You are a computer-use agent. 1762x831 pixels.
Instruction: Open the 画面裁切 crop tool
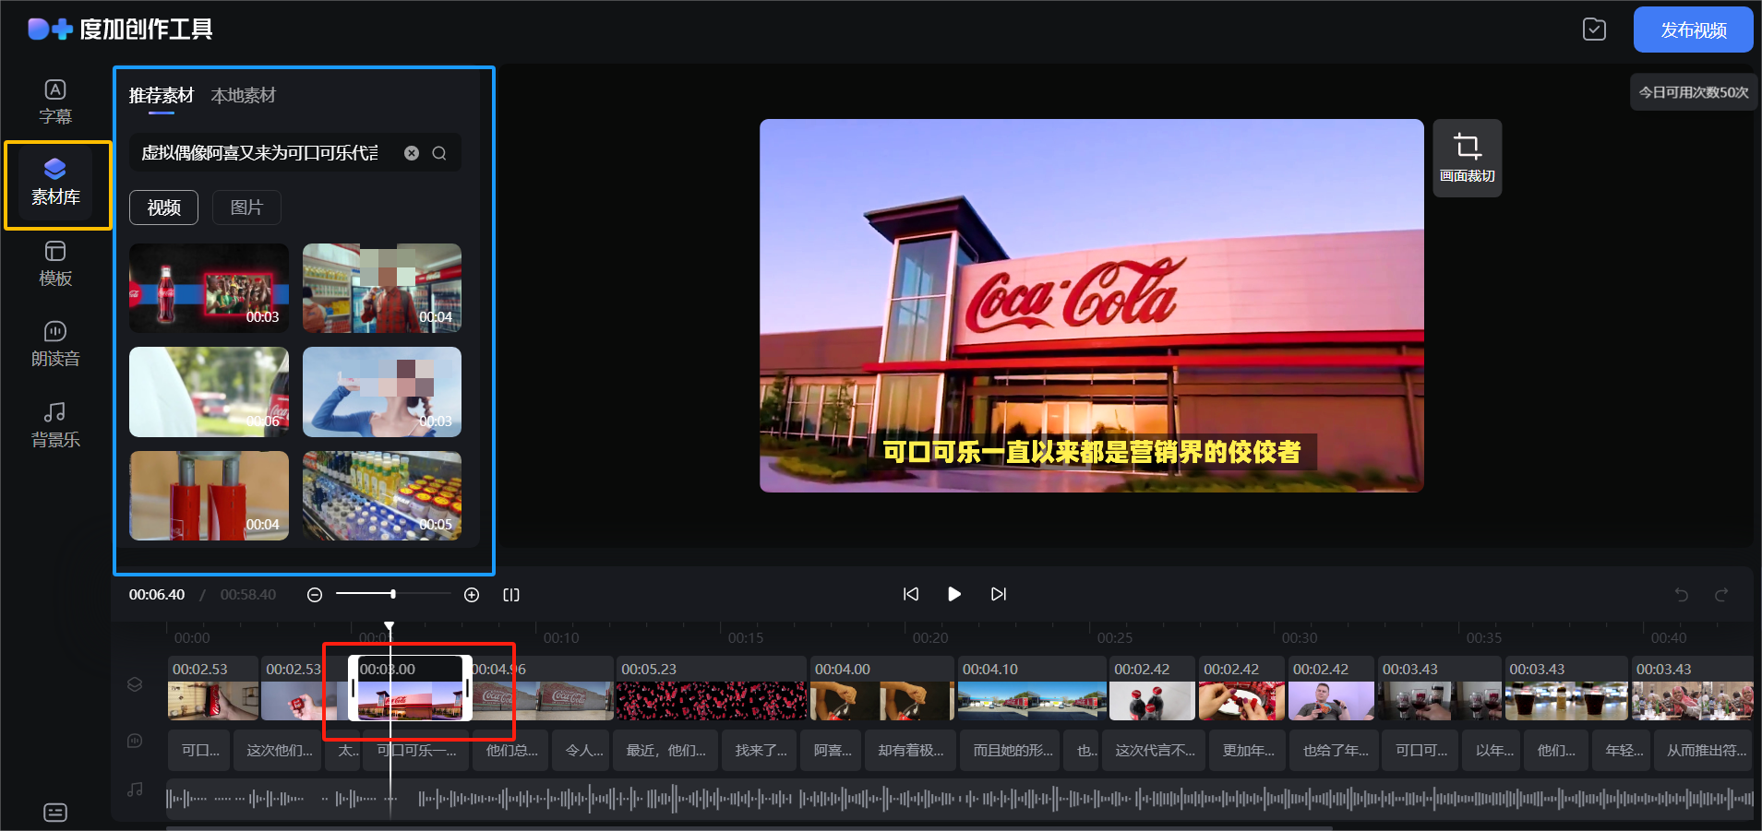[1468, 158]
